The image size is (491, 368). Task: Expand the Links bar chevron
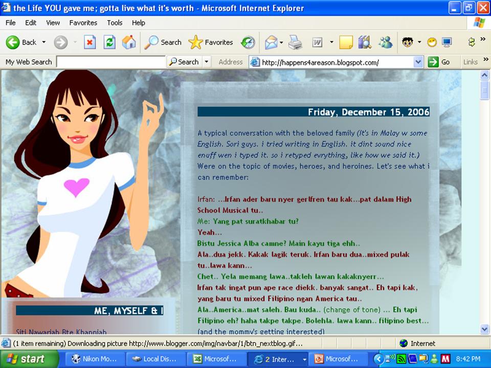click(486, 59)
